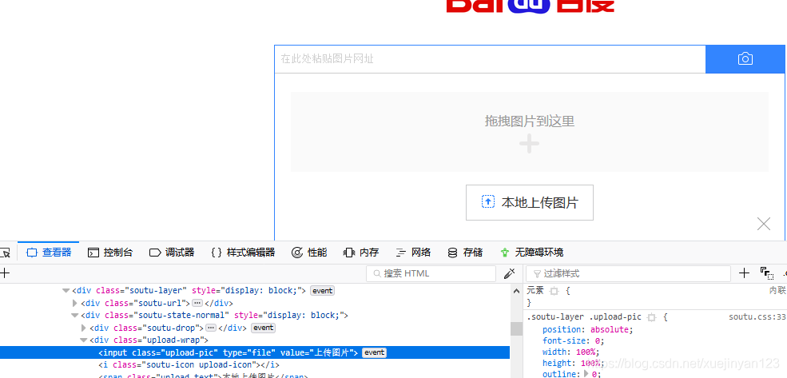The width and height of the screenshot is (787, 378).
Task: Select the i class="soutu-icon upload-icon" row
Action: tap(189, 365)
